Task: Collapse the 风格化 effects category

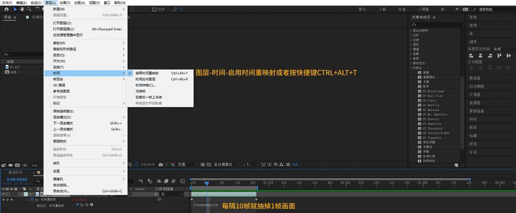Action: click(x=411, y=68)
